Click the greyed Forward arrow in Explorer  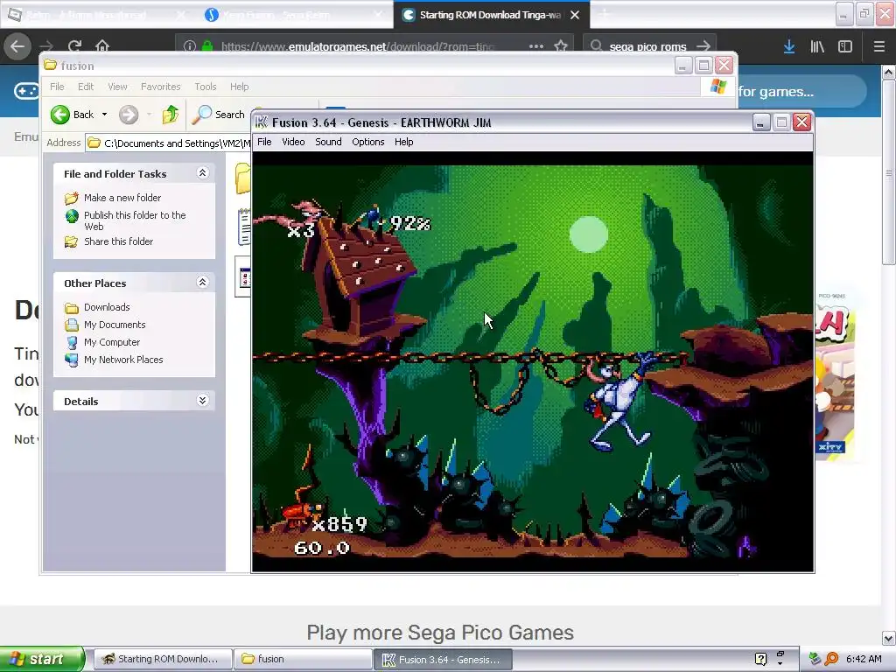point(129,115)
